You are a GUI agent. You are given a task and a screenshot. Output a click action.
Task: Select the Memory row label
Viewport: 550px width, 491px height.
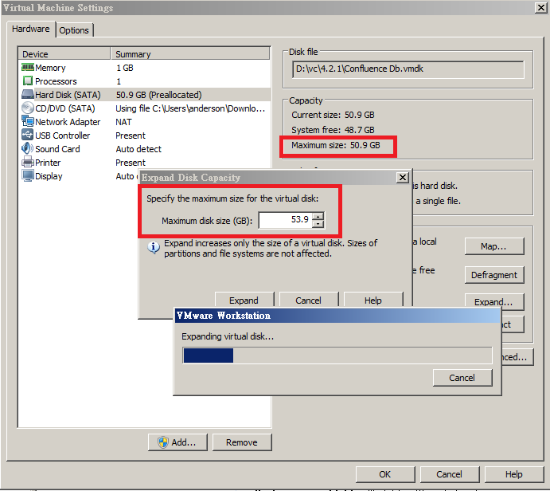tap(50, 68)
